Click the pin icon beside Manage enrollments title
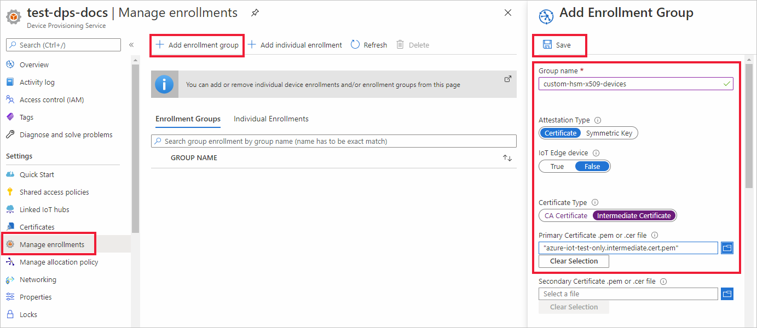This screenshot has height=328, width=757. tap(255, 13)
